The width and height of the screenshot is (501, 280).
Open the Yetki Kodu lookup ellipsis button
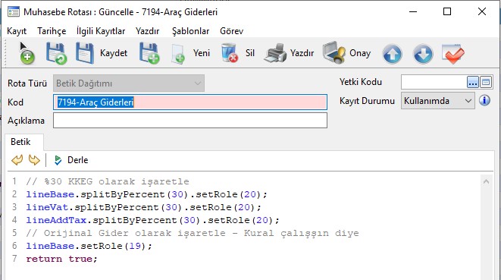(x=472, y=82)
